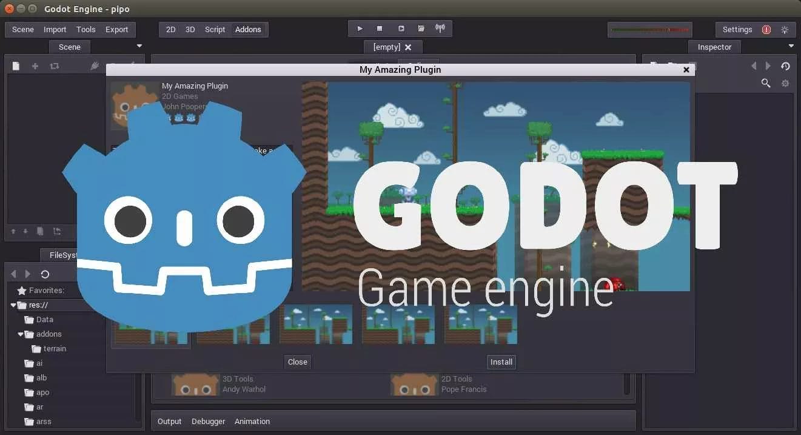Expand the addons folder in FileSystem
The image size is (801, 435).
(21, 334)
